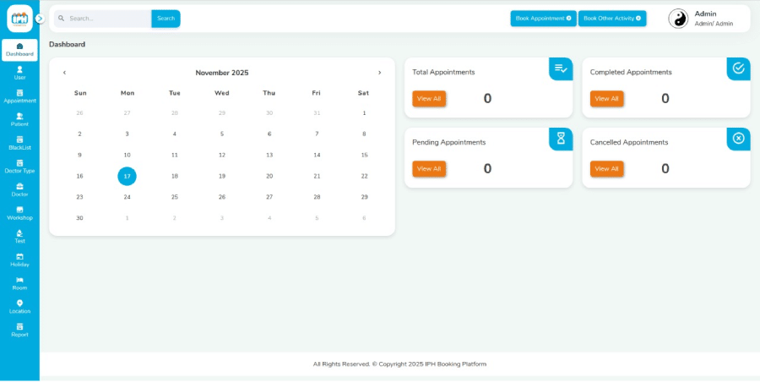Screen dimensions: 760x383
Task: Select November 22 in the calendar
Action: (x=364, y=176)
